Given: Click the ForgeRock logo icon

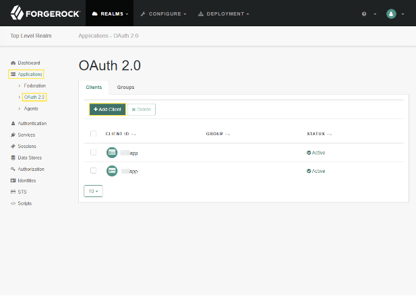Looking at the screenshot, I should coord(14,13).
